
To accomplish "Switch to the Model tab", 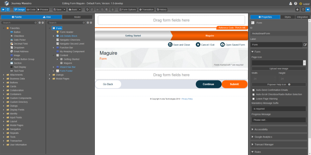I will coord(77,17).
